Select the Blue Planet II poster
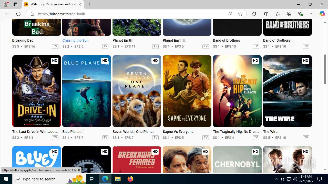328x184 pixels. (x=87, y=91)
